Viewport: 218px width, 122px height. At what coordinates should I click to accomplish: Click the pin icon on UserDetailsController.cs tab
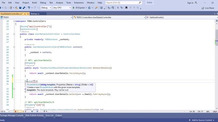tap(25, 14)
